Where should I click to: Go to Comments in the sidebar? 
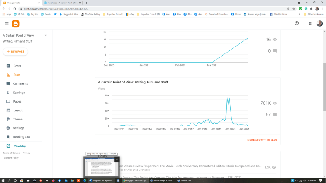tap(20, 84)
